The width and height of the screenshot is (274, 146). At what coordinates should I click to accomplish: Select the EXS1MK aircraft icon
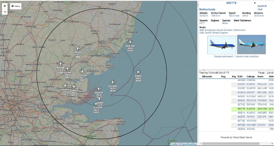(68, 68)
